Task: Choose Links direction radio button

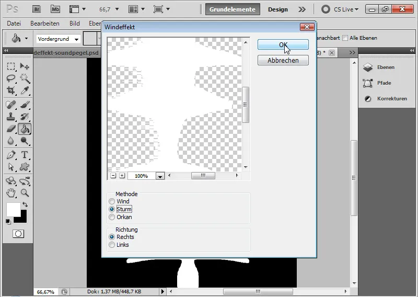Action: click(x=112, y=245)
